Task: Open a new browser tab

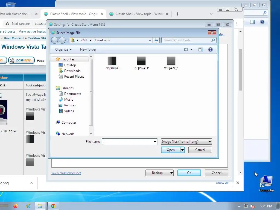Action: pos(177,14)
